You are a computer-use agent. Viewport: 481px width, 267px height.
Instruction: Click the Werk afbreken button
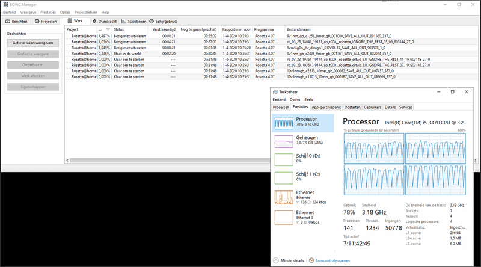33,76
